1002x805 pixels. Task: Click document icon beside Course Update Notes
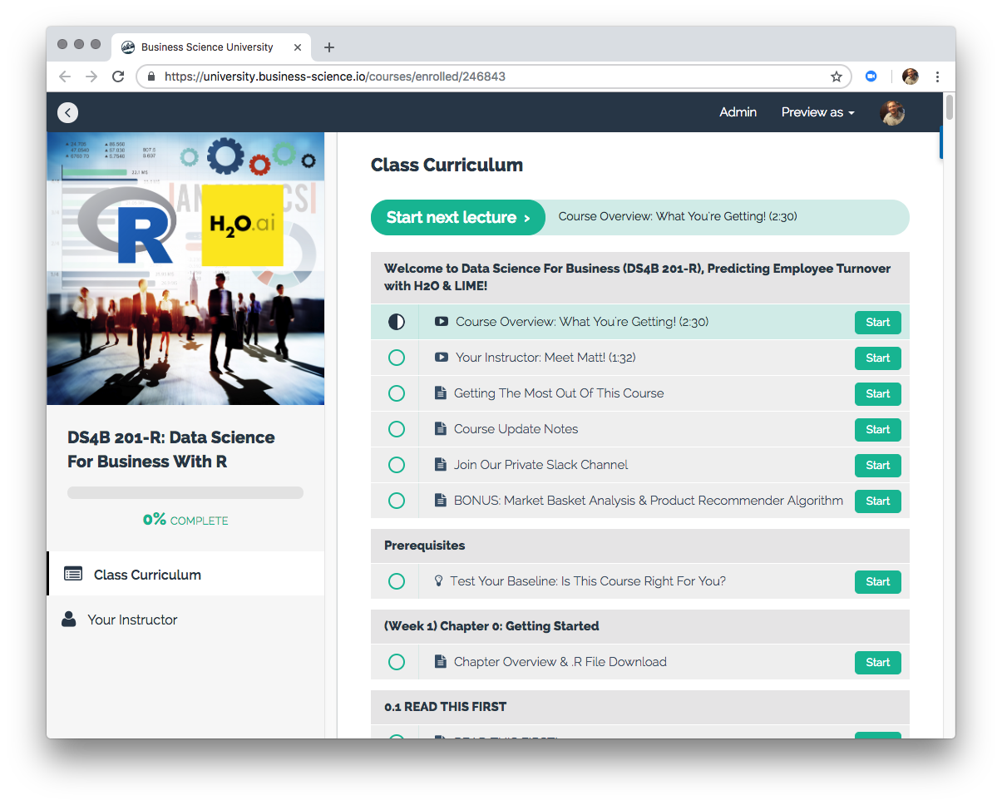[441, 429]
